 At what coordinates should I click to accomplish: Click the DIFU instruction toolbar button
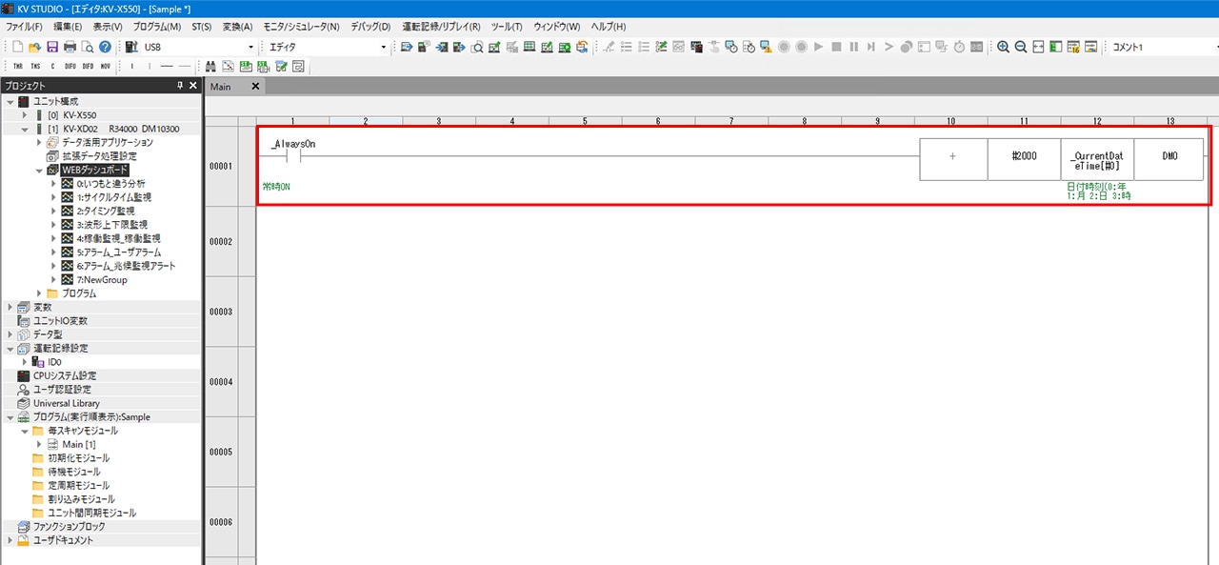[70, 67]
